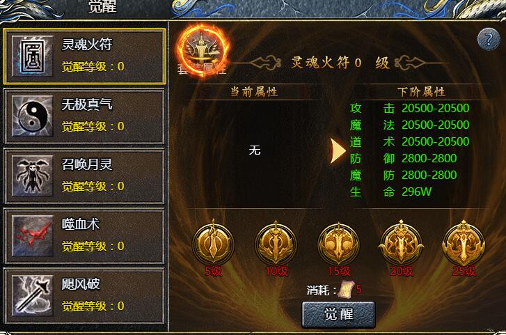Screen dimensions: 506x335
Task: Open help via the question mark icon
Action: (x=489, y=39)
